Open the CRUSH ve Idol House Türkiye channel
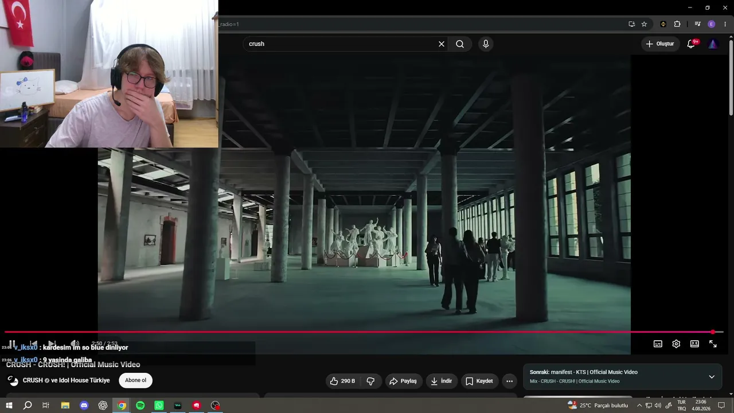Screen dimensions: 734x413 [67, 380]
